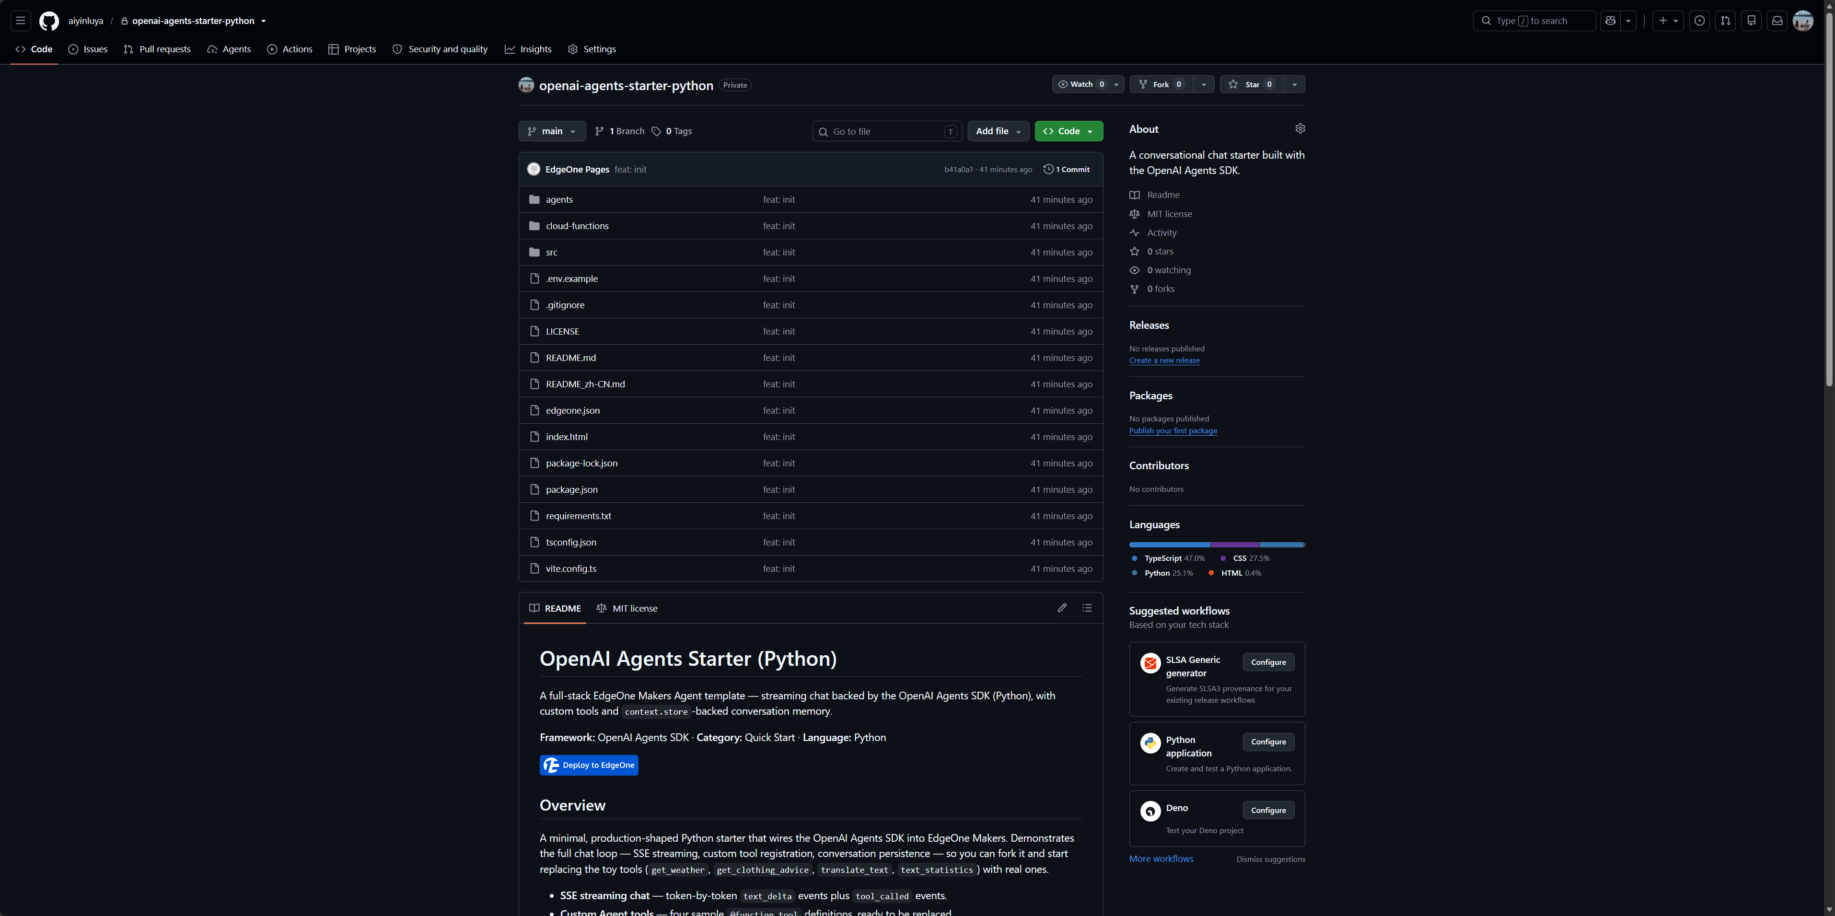Open the README_zh-CN.md file
Image resolution: width=1835 pixels, height=916 pixels.
click(x=585, y=384)
